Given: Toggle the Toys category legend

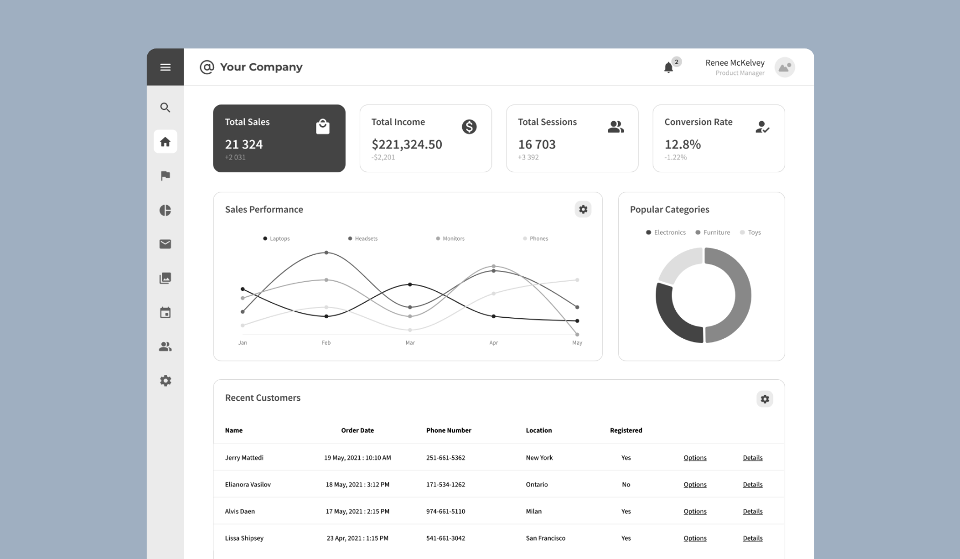Looking at the screenshot, I should pos(751,233).
